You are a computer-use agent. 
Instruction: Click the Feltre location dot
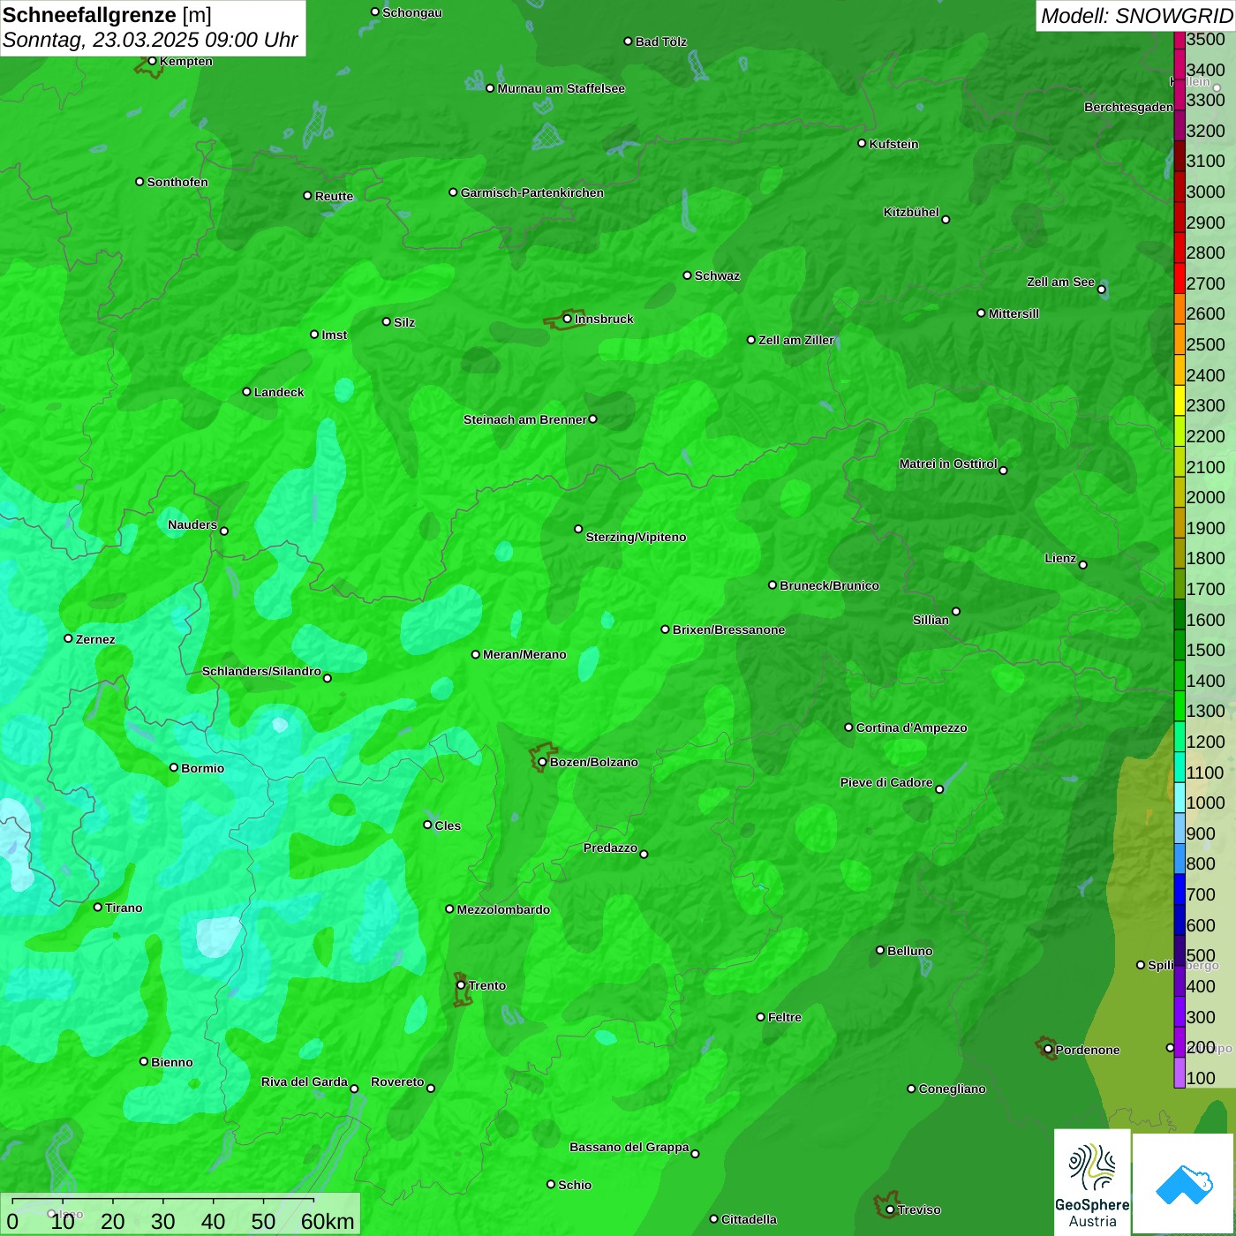(x=760, y=1017)
